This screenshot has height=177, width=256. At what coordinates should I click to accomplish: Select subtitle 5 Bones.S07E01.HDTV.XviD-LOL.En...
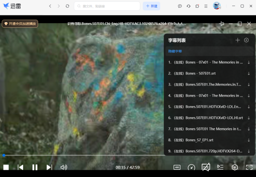[209, 107]
